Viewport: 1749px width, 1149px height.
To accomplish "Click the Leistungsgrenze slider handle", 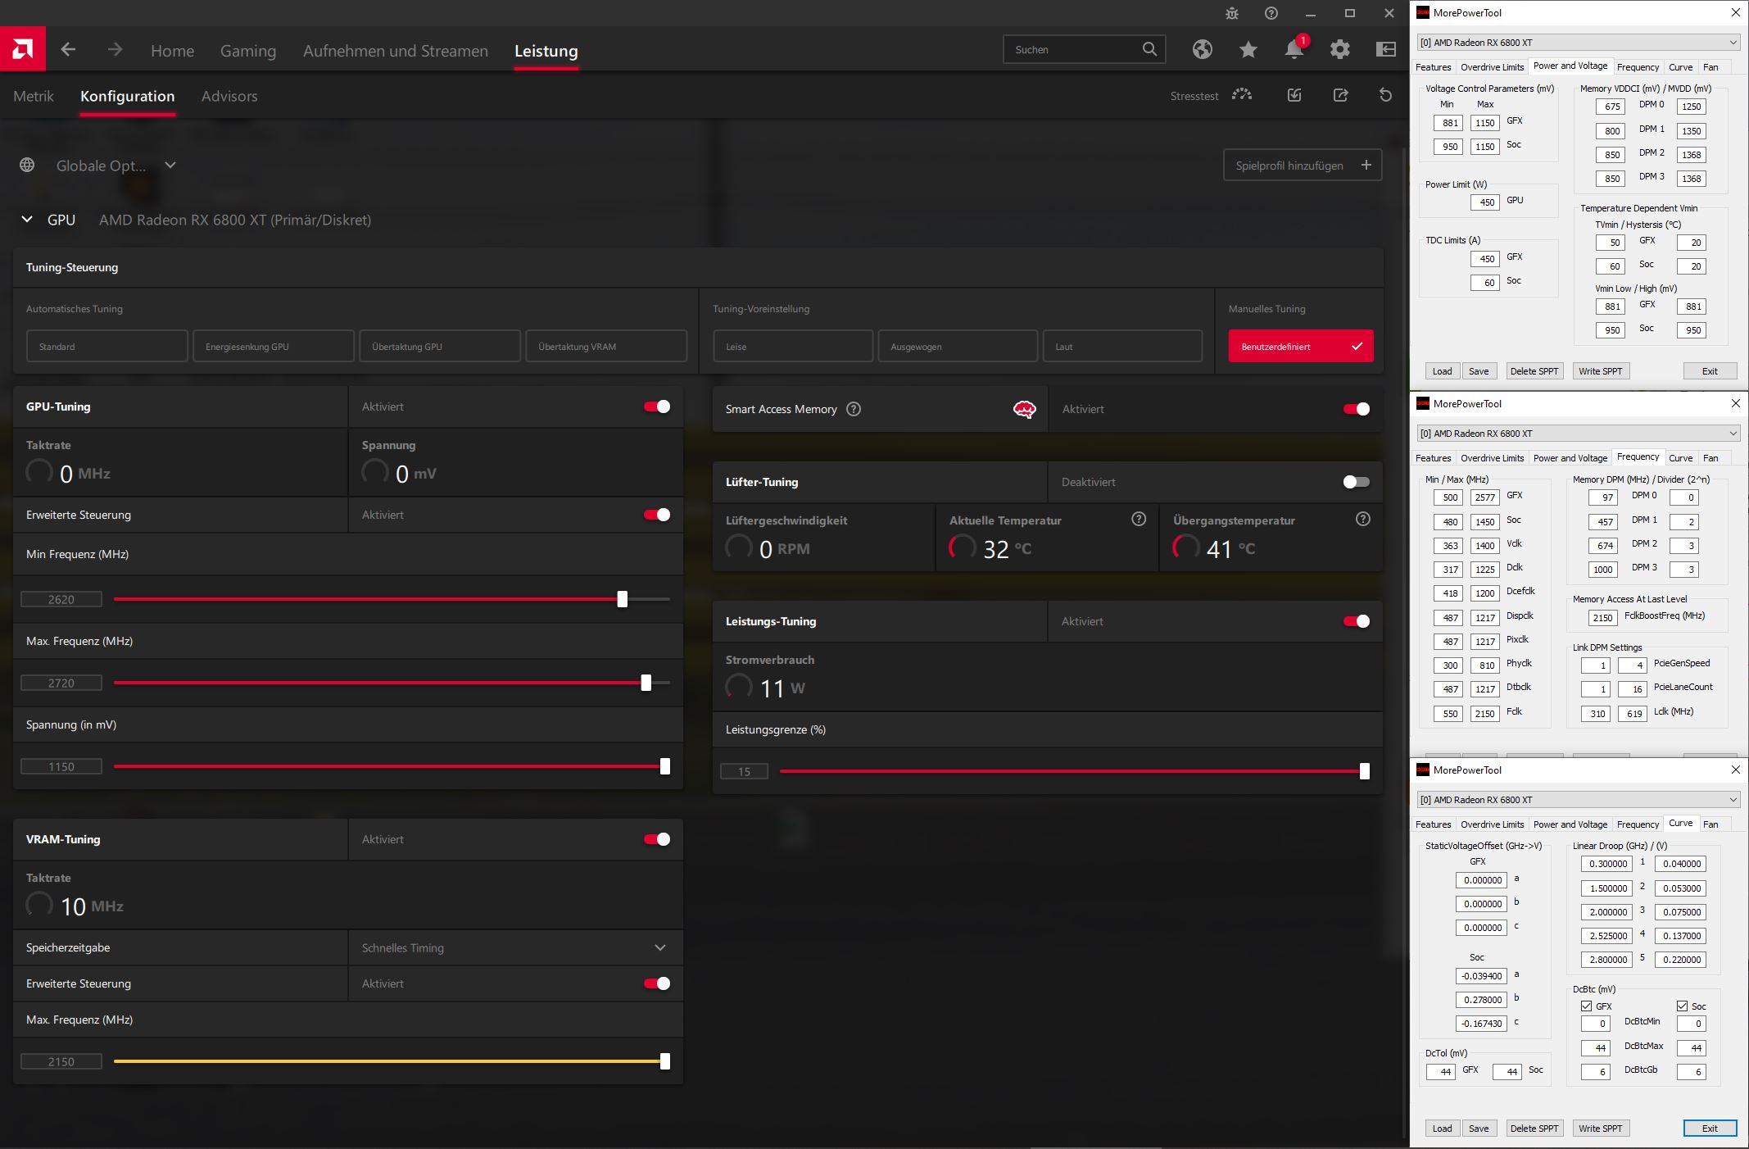I will click(1365, 771).
